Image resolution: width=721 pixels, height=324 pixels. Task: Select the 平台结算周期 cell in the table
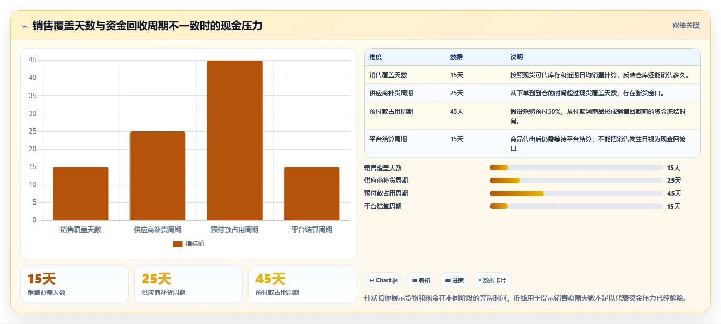pos(388,139)
